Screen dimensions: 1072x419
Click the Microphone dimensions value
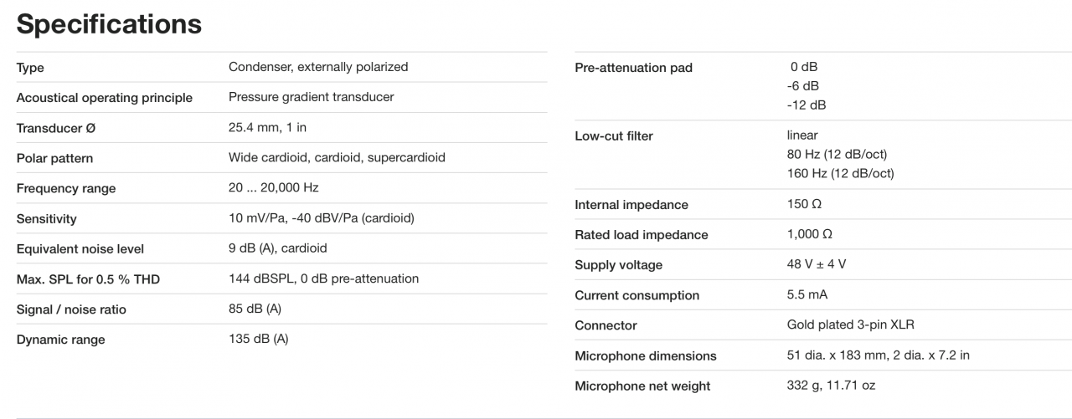878,355
